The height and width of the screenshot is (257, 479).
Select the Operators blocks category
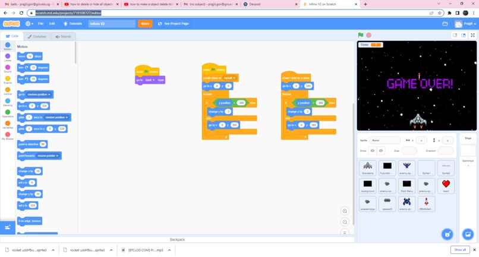point(8,113)
